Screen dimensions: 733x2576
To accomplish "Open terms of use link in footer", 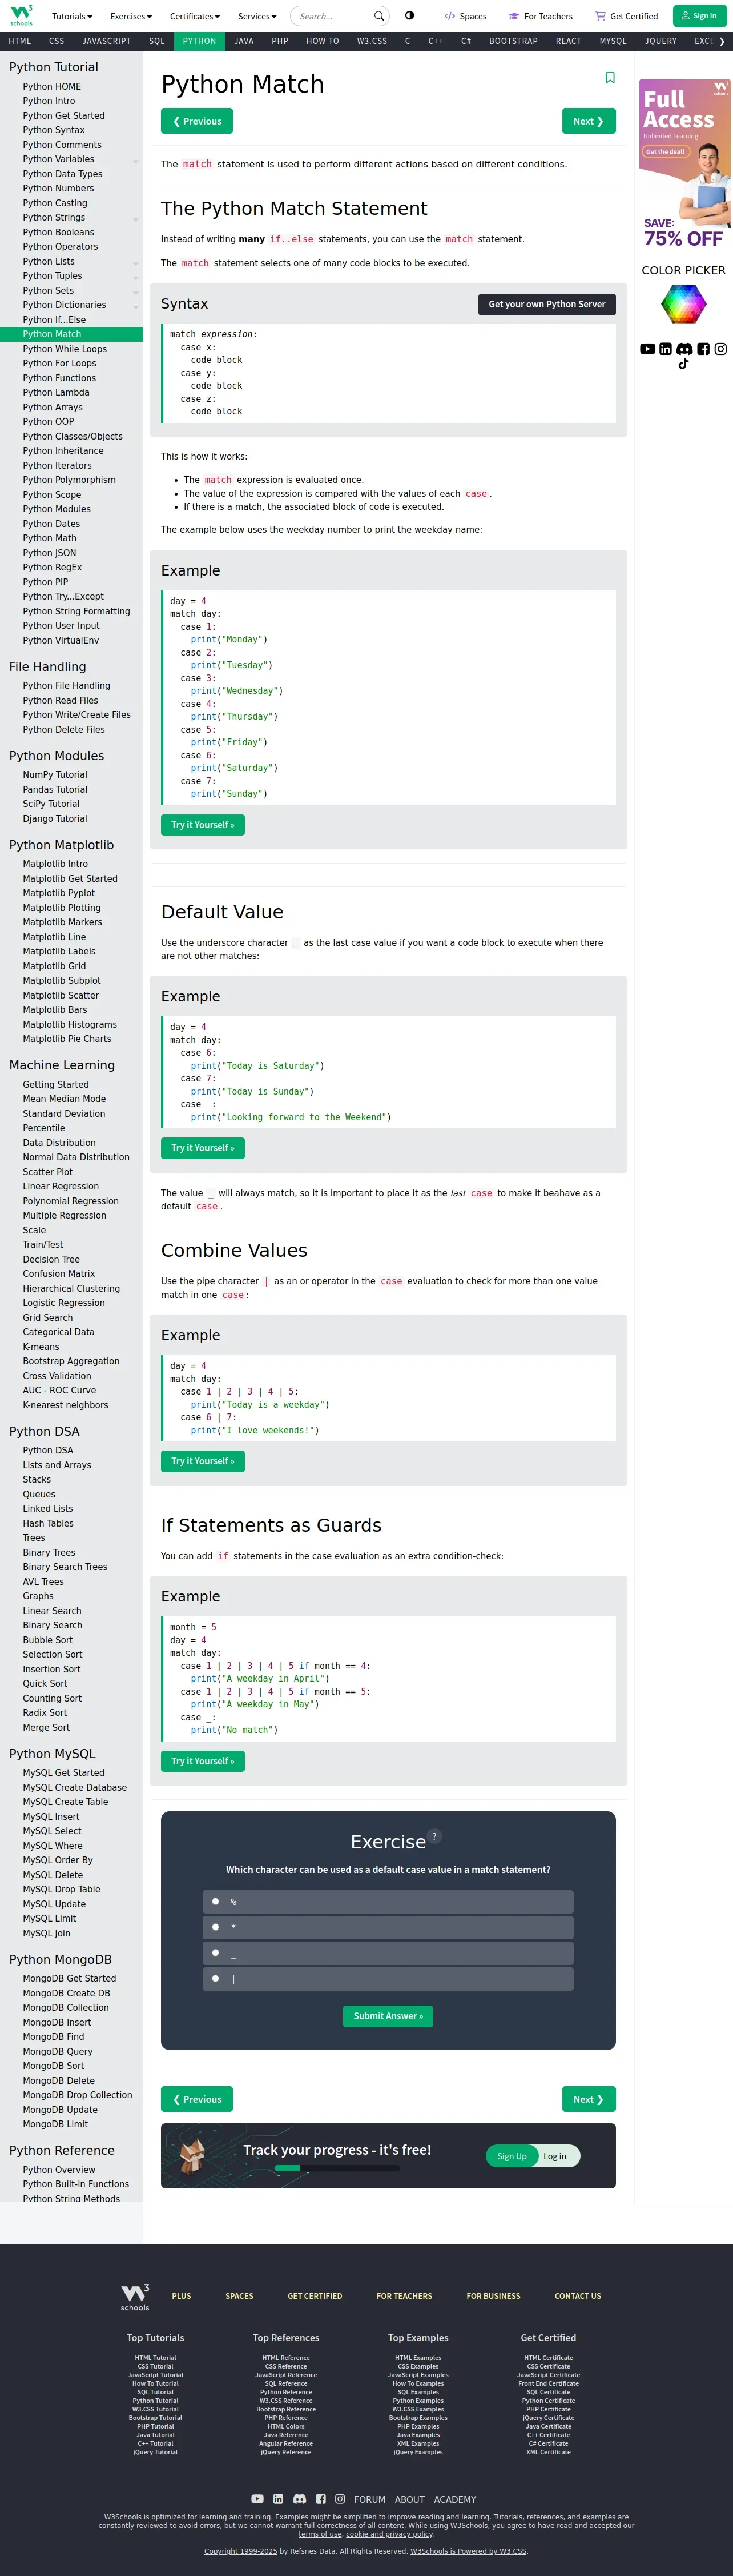I will (320, 2534).
